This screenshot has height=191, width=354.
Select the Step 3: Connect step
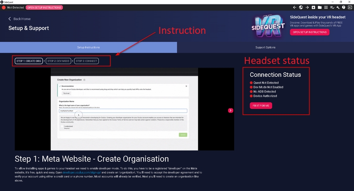click(x=86, y=61)
